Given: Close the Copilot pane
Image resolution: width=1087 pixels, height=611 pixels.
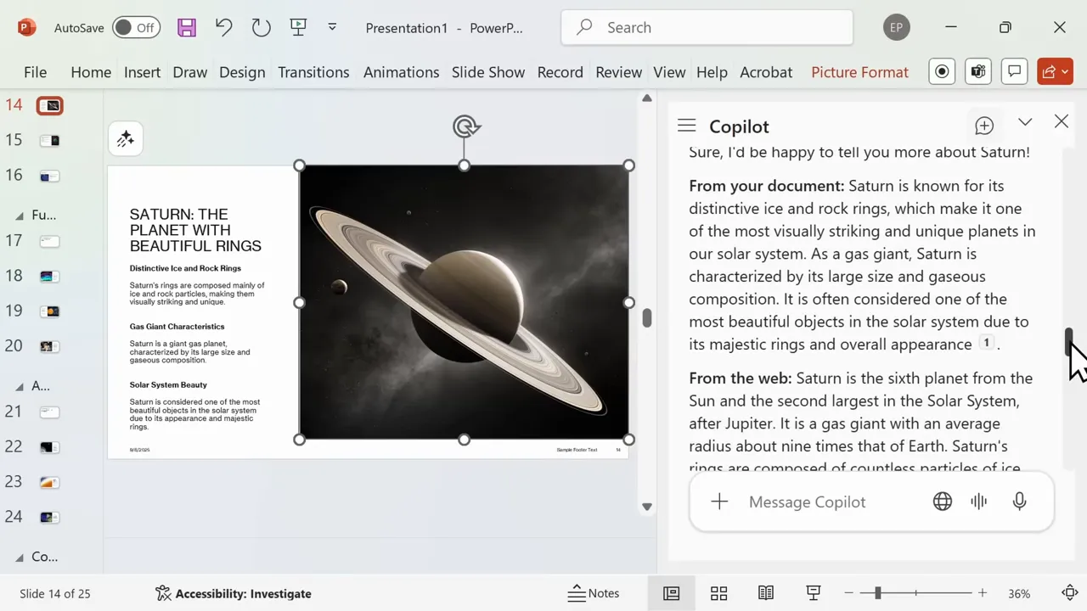Looking at the screenshot, I should 1062,122.
